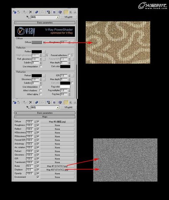Toggle Show Map in Viewport cube icon

[60, 12]
